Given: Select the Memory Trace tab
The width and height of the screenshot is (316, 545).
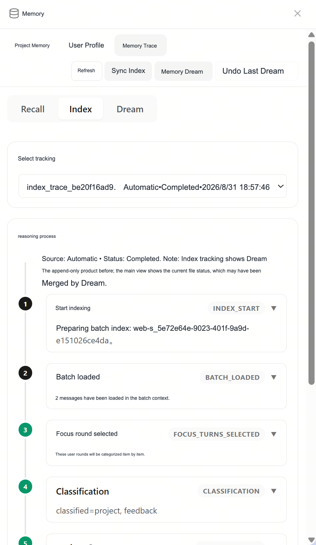Looking at the screenshot, I should [x=140, y=45].
